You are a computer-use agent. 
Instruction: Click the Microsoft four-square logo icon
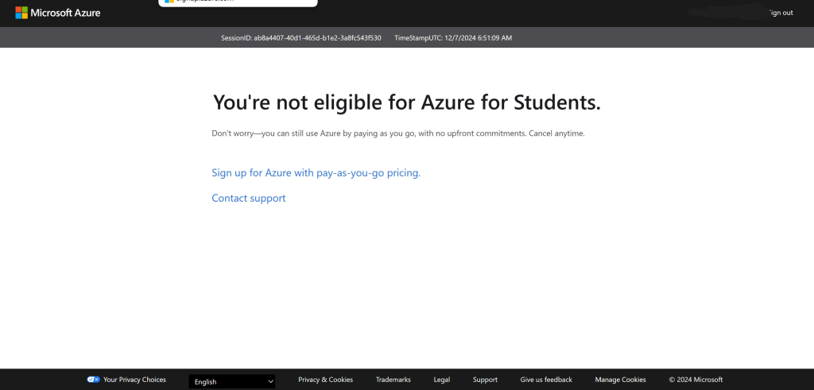click(21, 13)
